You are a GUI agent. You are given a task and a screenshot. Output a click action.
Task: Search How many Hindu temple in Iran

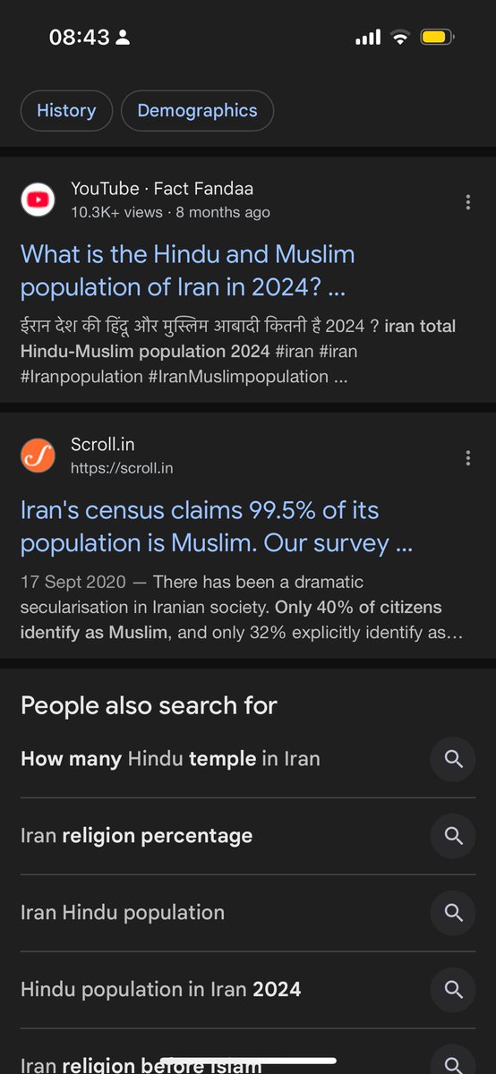(170, 759)
